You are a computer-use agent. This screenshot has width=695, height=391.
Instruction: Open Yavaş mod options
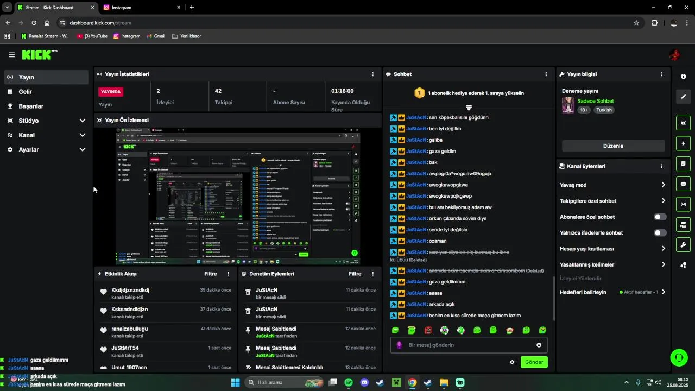[x=612, y=185]
